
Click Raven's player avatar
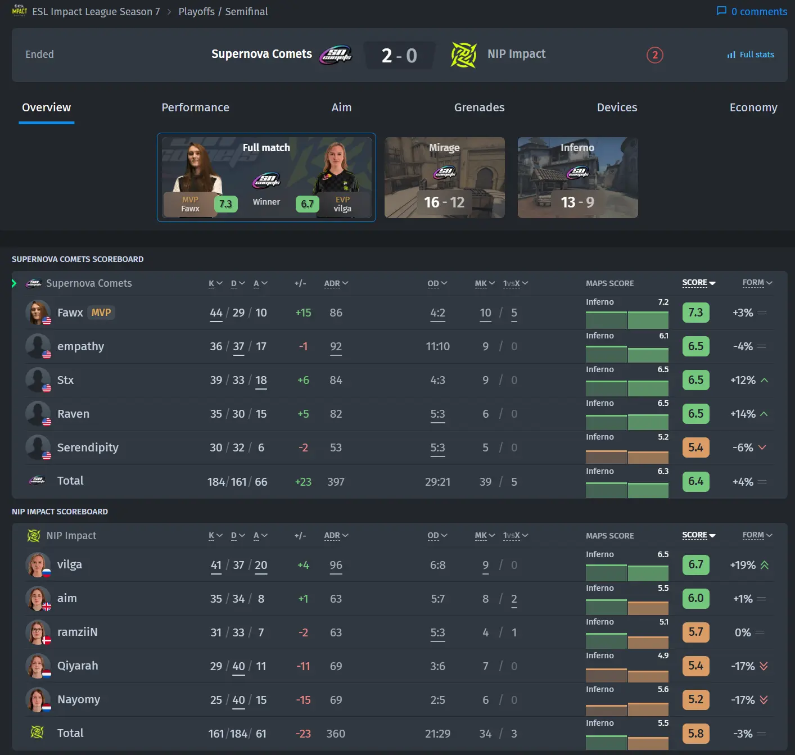pyautogui.click(x=38, y=414)
